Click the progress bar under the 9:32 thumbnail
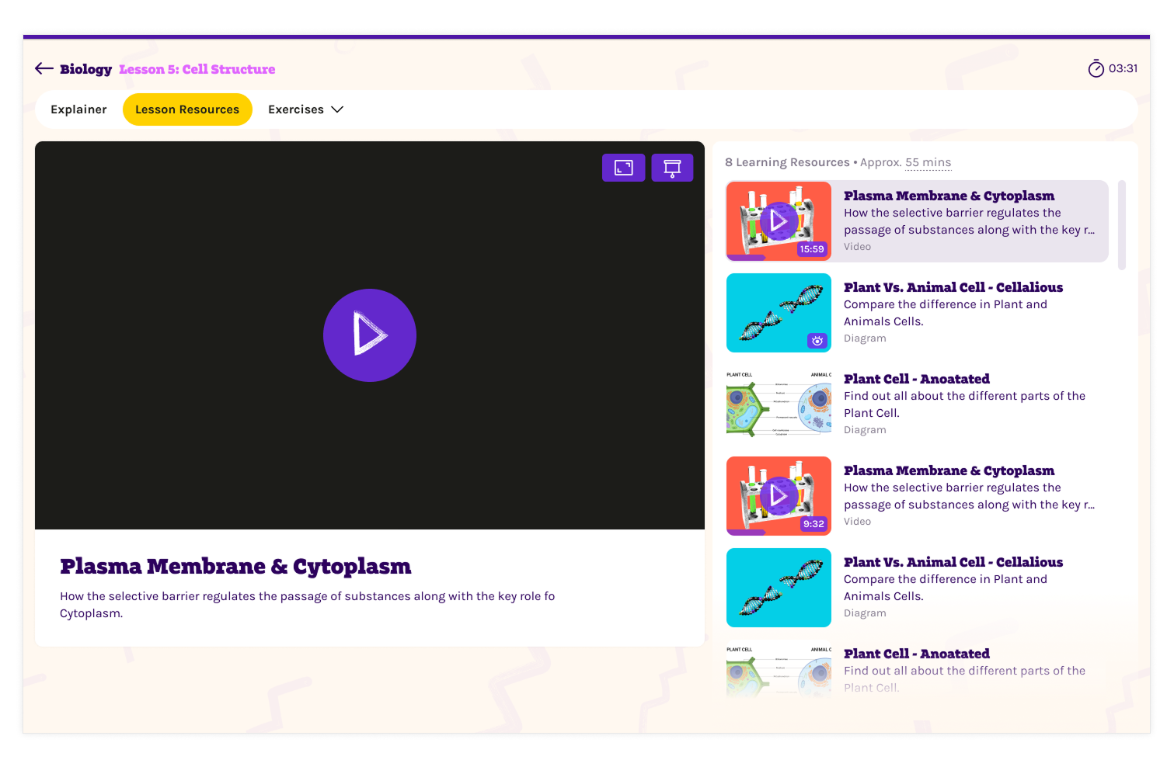The image size is (1174, 767). 746,533
